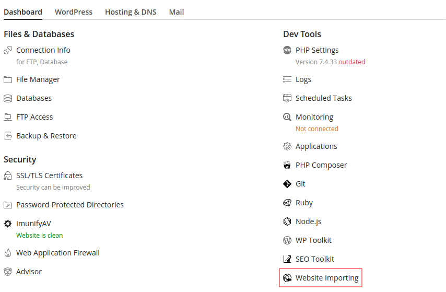
Task: Open the Monitoring link
Action: pyautogui.click(x=314, y=117)
